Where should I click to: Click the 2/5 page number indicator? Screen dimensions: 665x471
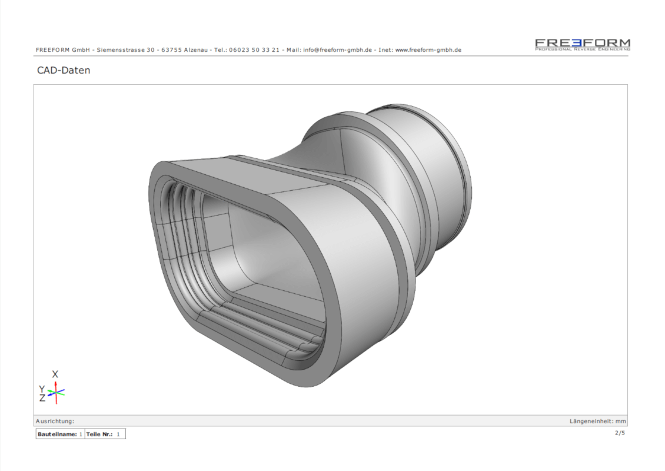(620, 433)
